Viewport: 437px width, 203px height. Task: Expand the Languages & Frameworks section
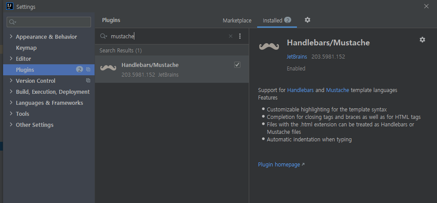[x=11, y=103]
